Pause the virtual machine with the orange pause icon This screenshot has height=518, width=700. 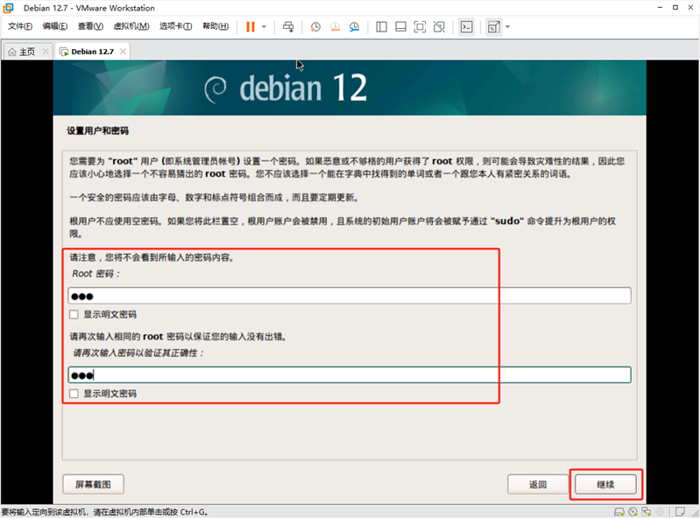(251, 27)
